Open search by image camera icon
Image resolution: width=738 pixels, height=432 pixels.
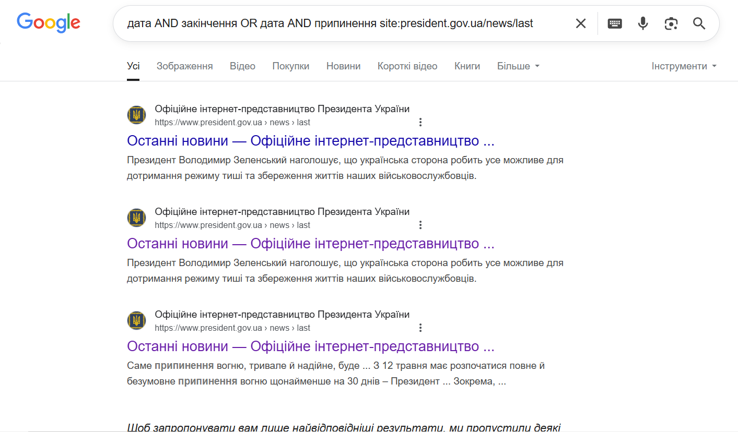pos(671,23)
